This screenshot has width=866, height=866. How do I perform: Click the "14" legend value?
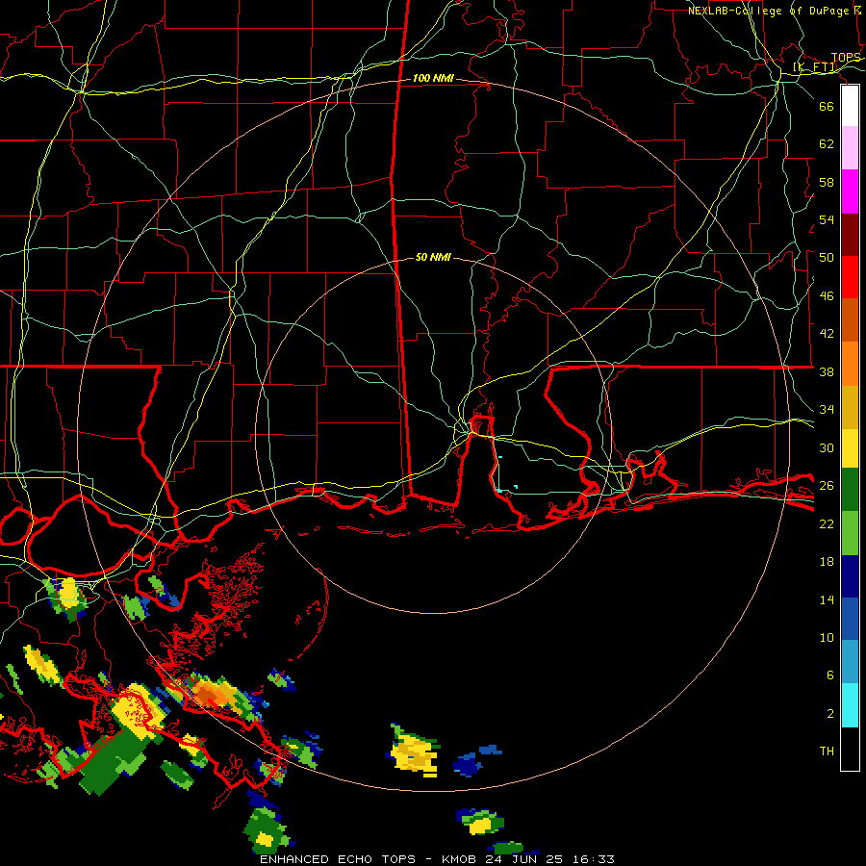827,599
